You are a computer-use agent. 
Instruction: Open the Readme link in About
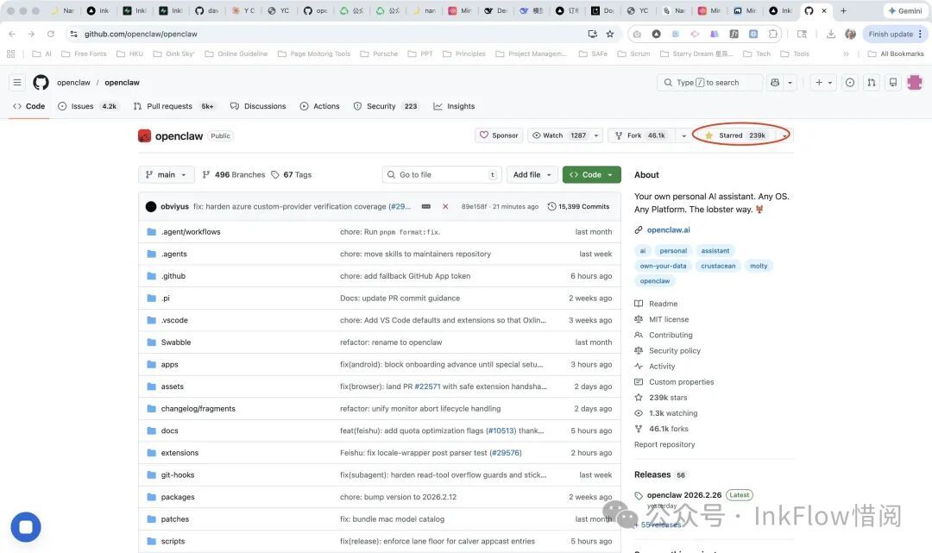click(663, 304)
